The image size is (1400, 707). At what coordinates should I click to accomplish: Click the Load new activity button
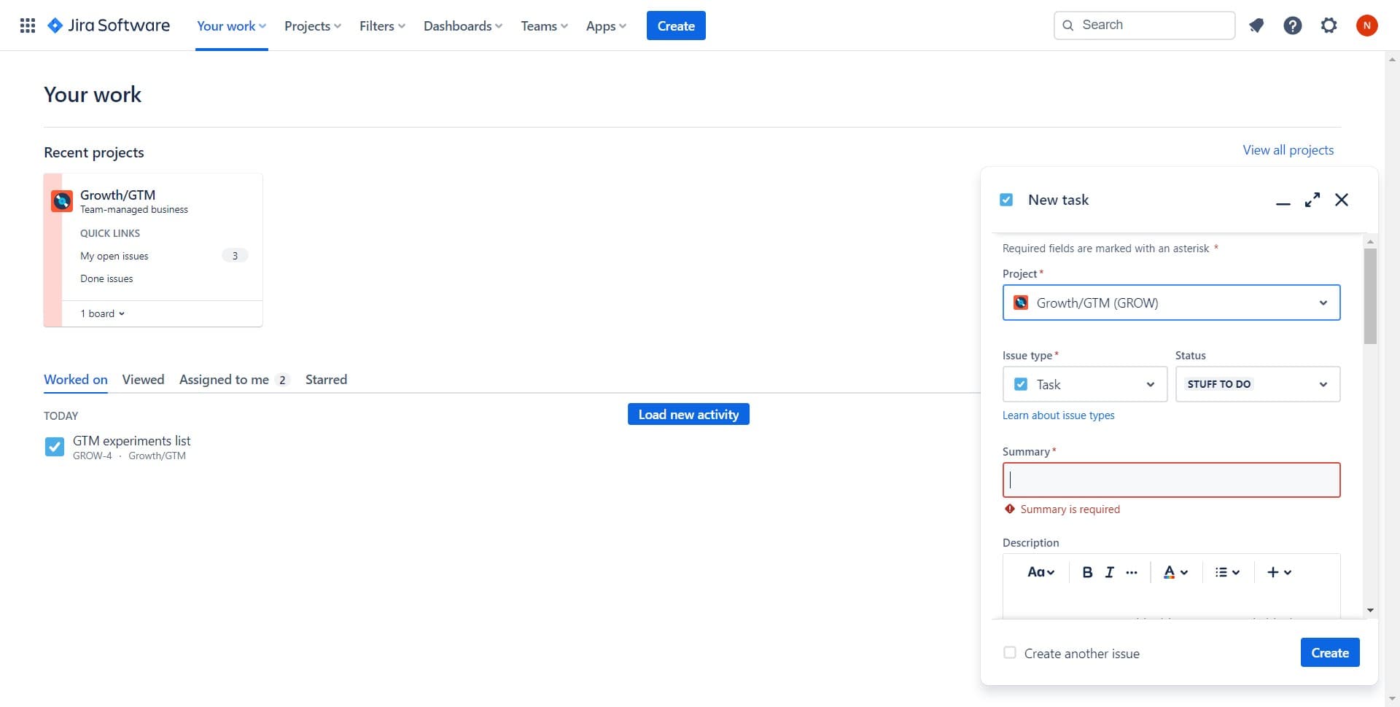pyautogui.click(x=688, y=414)
